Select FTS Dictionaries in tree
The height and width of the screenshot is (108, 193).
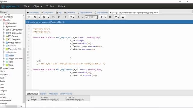tap(15, 33)
